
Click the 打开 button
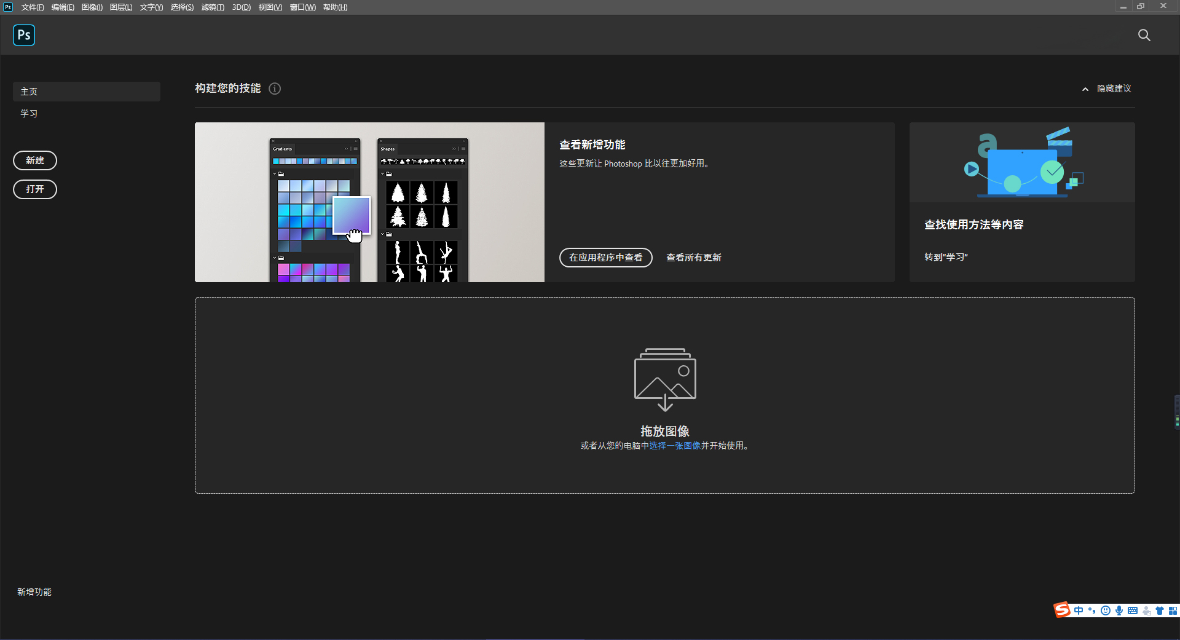35,189
